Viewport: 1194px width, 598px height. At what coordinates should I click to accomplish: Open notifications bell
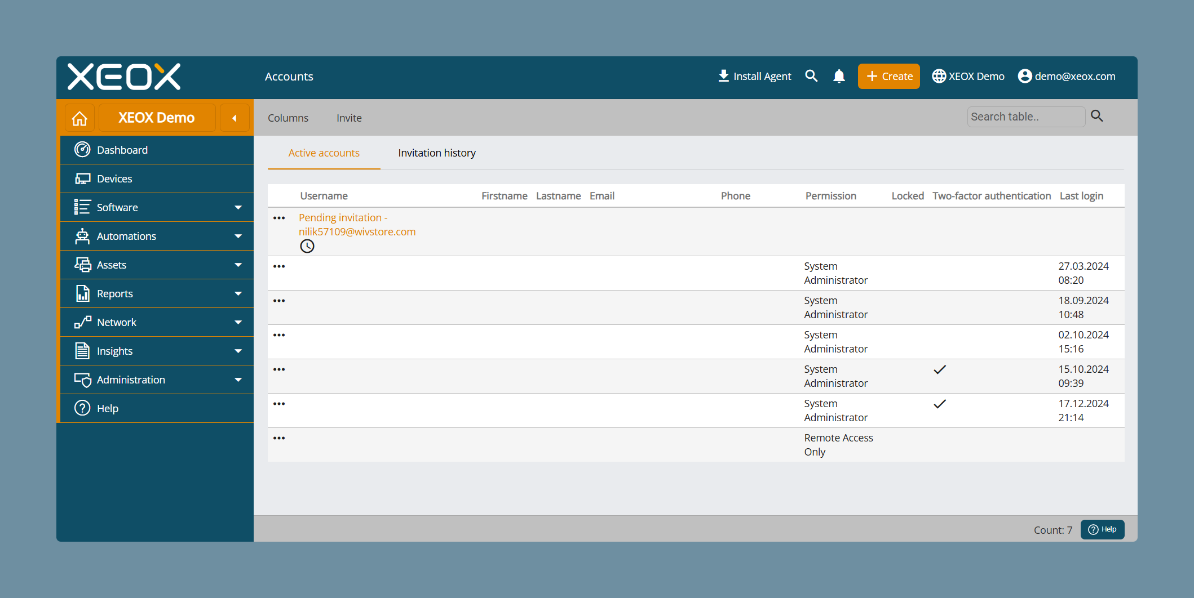pyautogui.click(x=839, y=76)
